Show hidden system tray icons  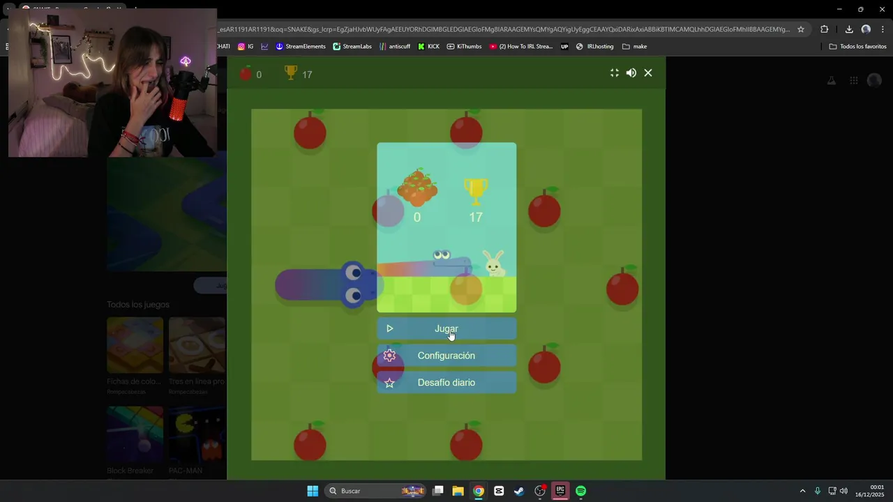(x=802, y=491)
